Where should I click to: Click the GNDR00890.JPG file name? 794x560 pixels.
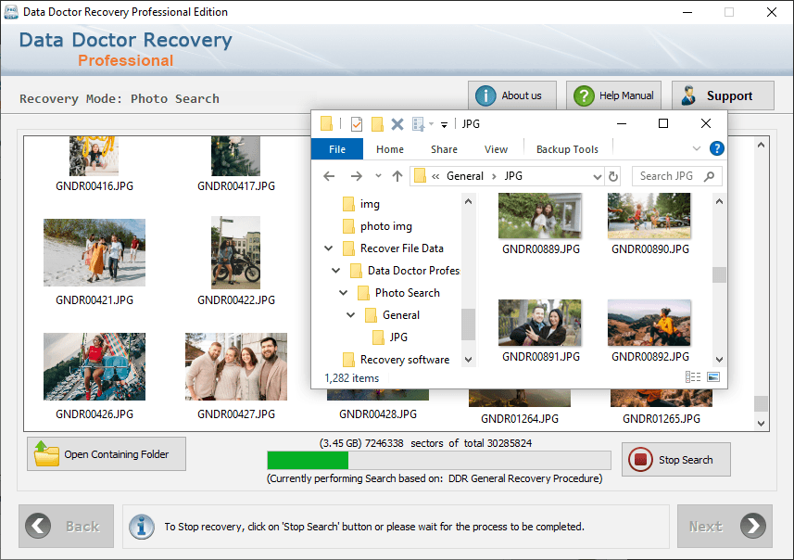pos(650,248)
